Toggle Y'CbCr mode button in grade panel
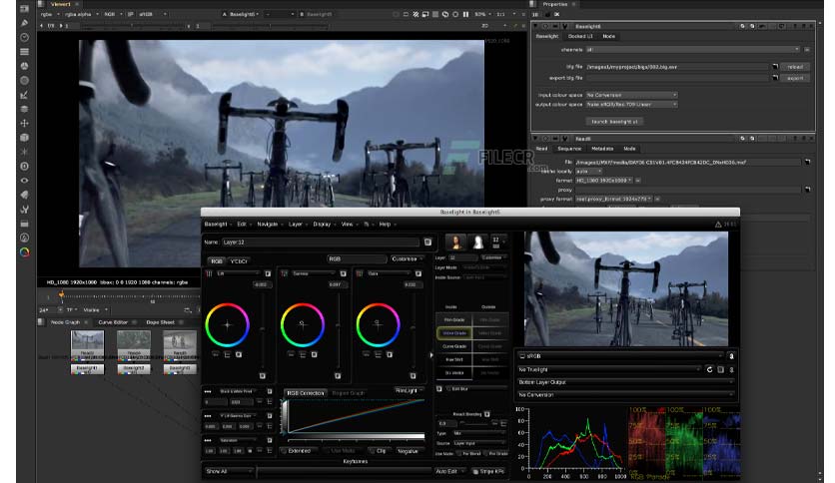Image resolution: width=835 pixels, height=483 pixels. (x=239, y=261)
